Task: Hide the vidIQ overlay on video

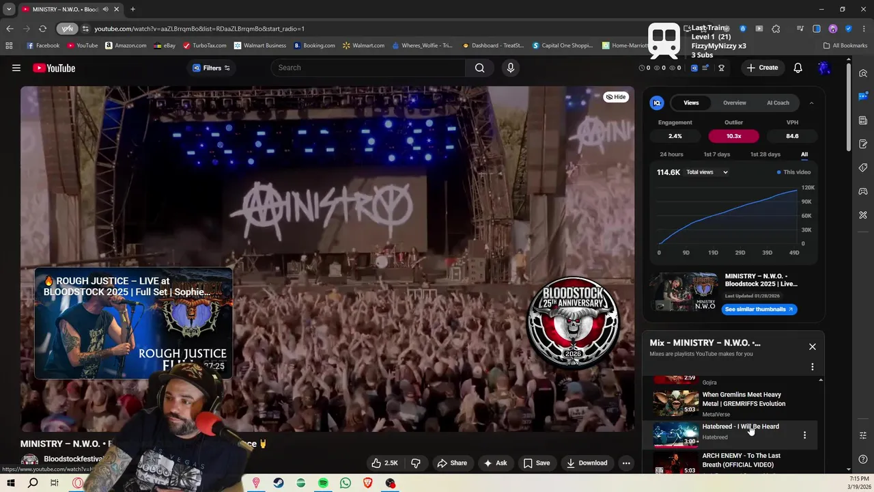Action: click(x=616, y=97)
